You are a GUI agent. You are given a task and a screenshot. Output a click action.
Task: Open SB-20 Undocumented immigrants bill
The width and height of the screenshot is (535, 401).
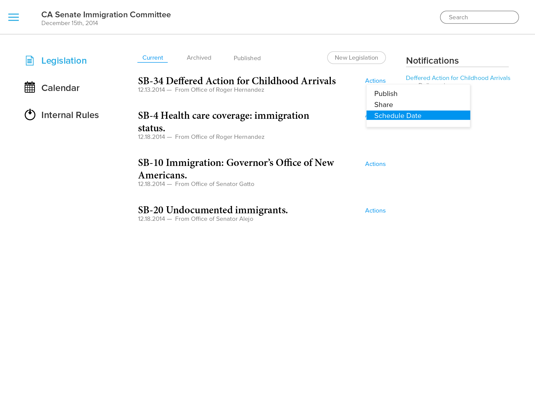[x=213, y=210]
